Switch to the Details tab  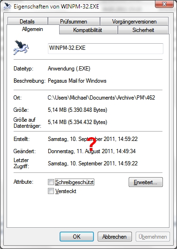click(27, 22)
